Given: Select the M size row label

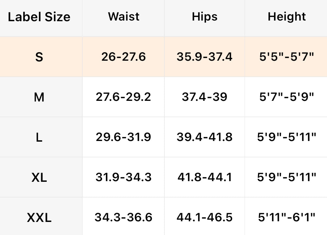Looking at the screenshot, I should pos(39,97).
